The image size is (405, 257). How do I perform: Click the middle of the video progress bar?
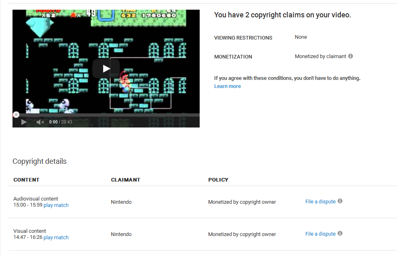pos(106,115)
